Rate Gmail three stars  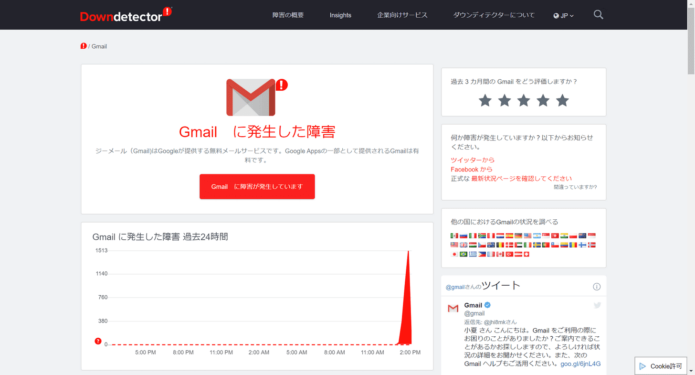tap(524, 100)
